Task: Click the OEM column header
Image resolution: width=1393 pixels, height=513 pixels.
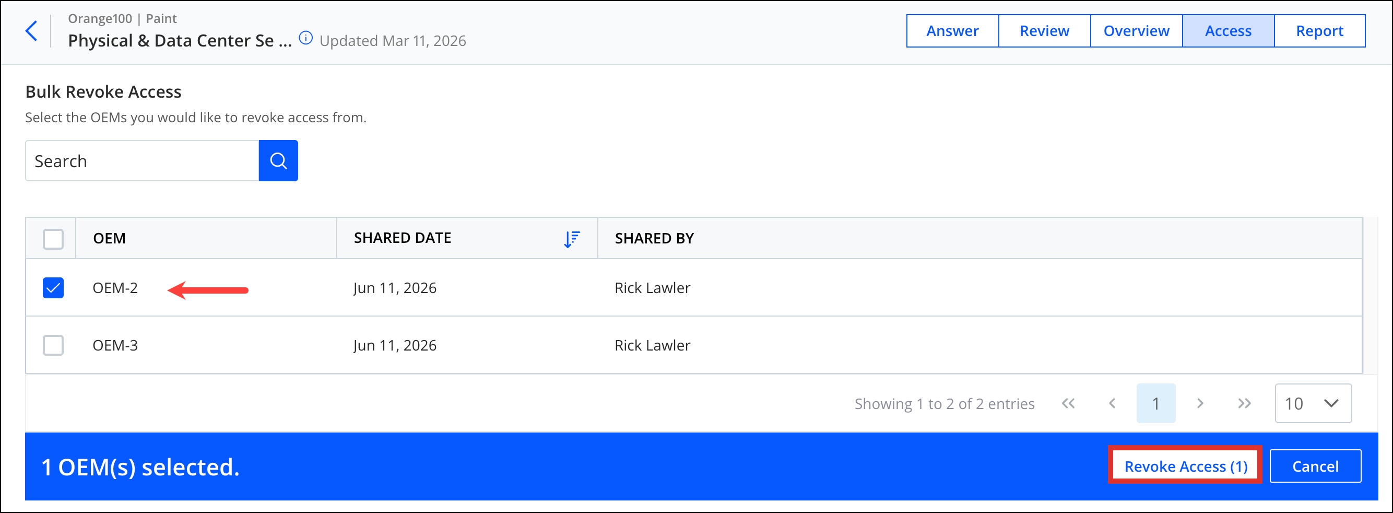Action: click(x=109, y=238)
